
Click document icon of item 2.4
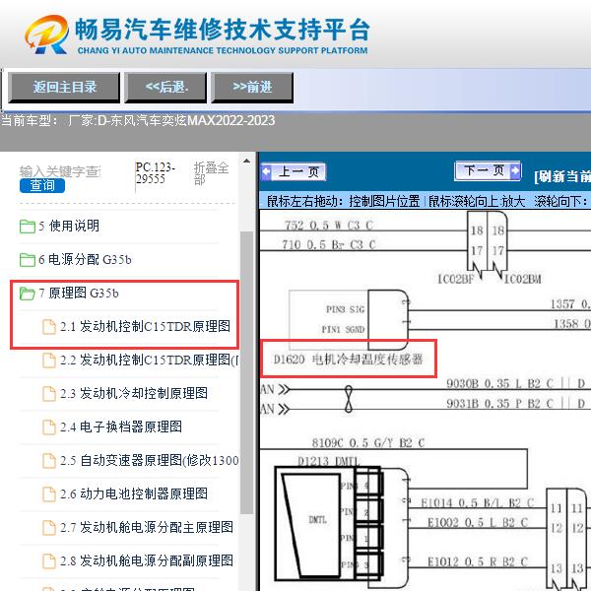click(x=49, y=427)
